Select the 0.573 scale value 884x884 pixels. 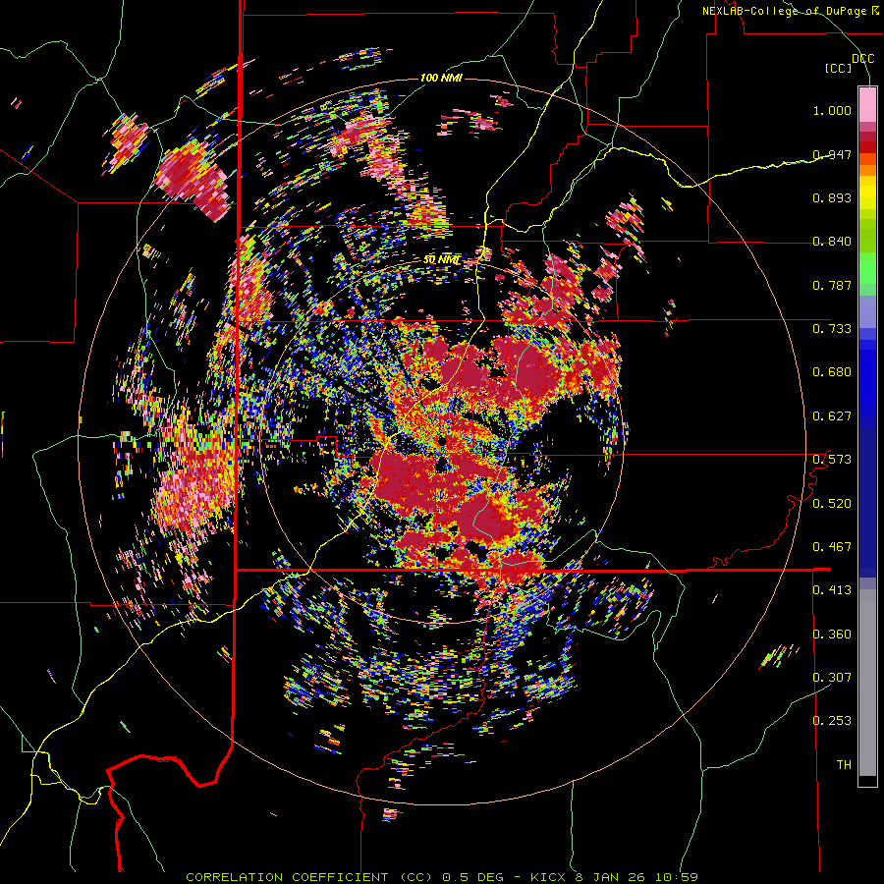tap(832, 460)
